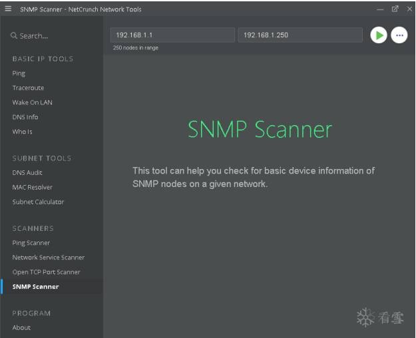Choose MAC Resolver
416x338 pixels.
point(32,188)
